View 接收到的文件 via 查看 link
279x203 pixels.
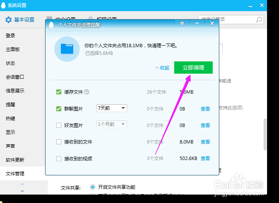coord(205,142)
